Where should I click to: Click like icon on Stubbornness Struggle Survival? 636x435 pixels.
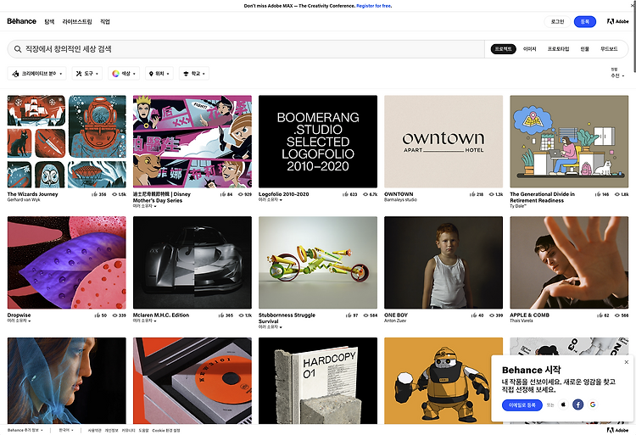(349, 315)
